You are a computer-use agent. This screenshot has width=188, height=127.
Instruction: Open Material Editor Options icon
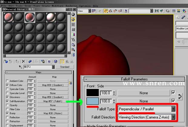[x=73, y=45]
